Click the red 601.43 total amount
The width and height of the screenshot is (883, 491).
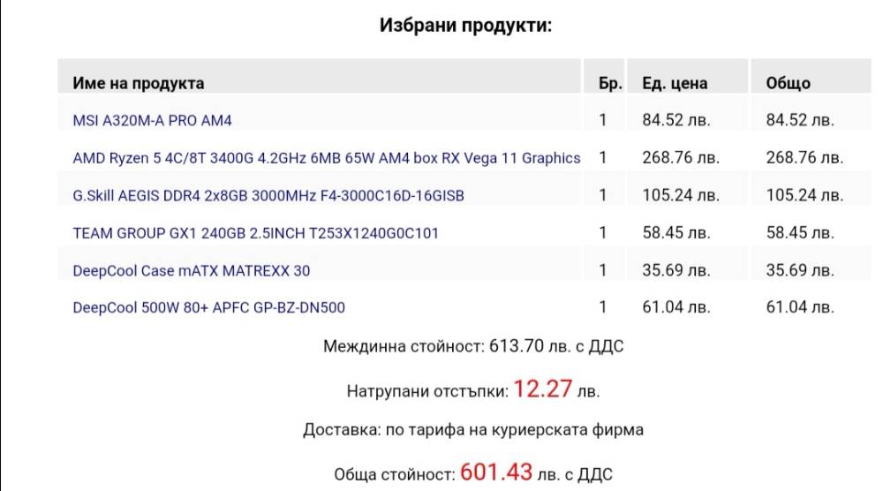[x=496, y=472]
